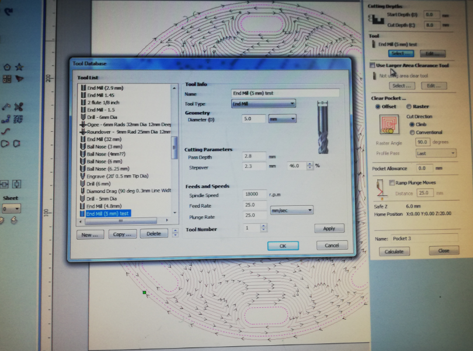Cancel the Tool Database dialog
473x351 pixels.
click(332, 245)
